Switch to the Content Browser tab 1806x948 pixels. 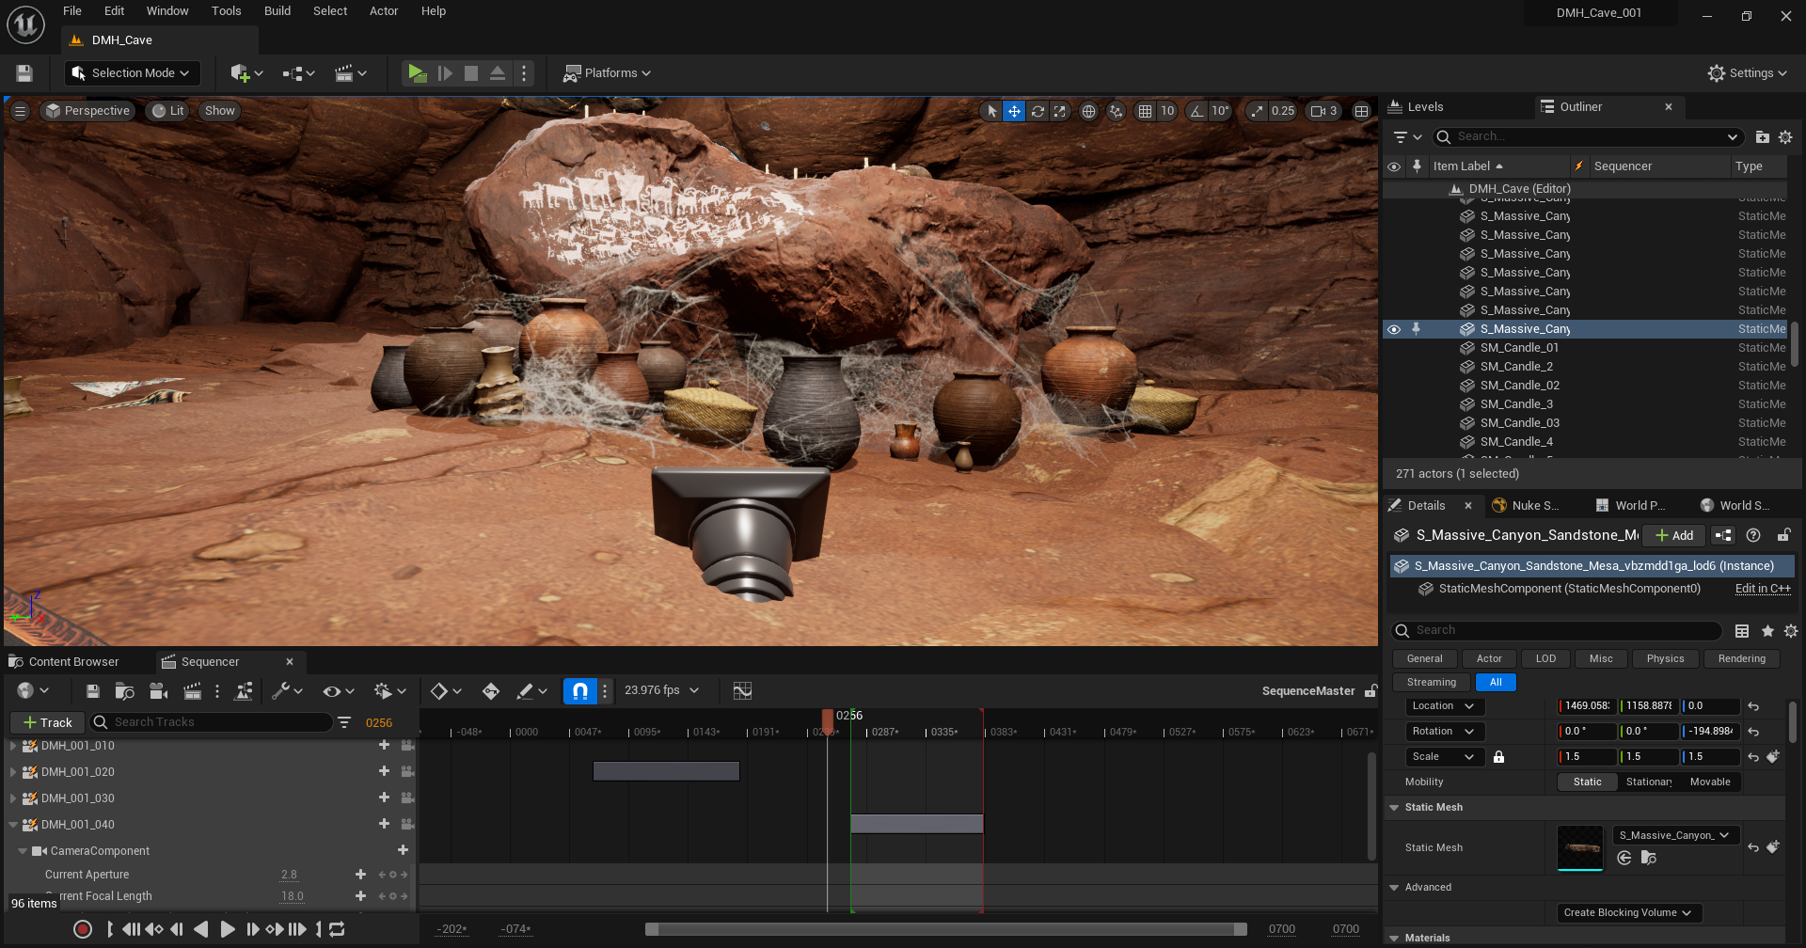(73, 662)
